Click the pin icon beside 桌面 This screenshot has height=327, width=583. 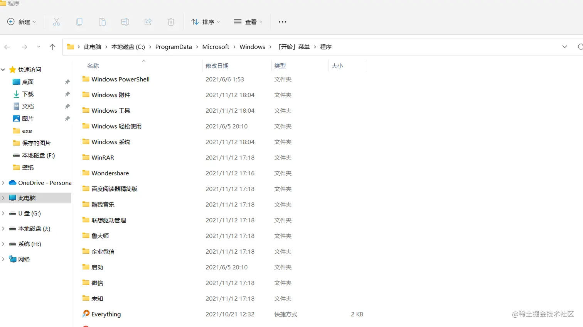[x=67, y=82]
